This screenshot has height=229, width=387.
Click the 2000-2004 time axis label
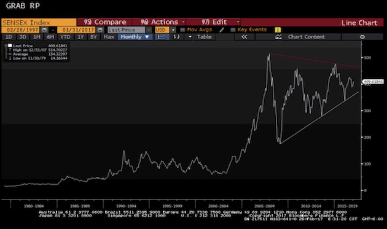(x=219, y=206)
